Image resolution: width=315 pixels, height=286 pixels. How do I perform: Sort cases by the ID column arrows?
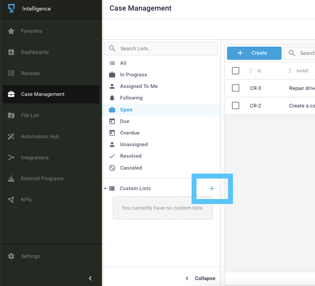point(250,71)
